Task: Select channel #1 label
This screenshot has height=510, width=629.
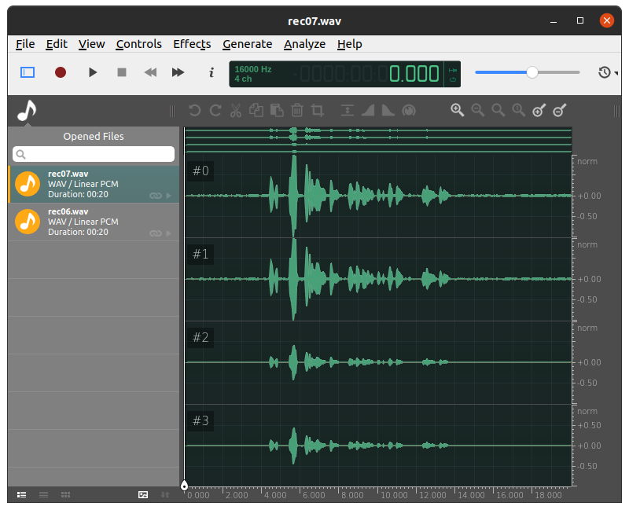Action: tap(200, 254)
